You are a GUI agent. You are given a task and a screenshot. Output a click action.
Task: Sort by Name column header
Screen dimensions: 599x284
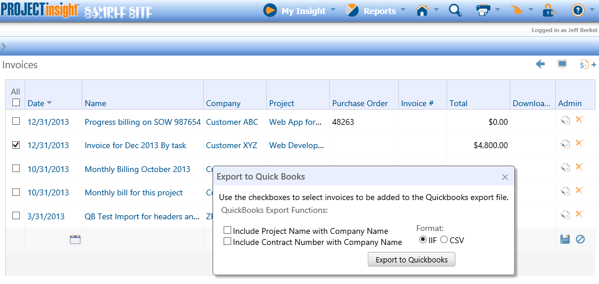click(x=96, y=103)
